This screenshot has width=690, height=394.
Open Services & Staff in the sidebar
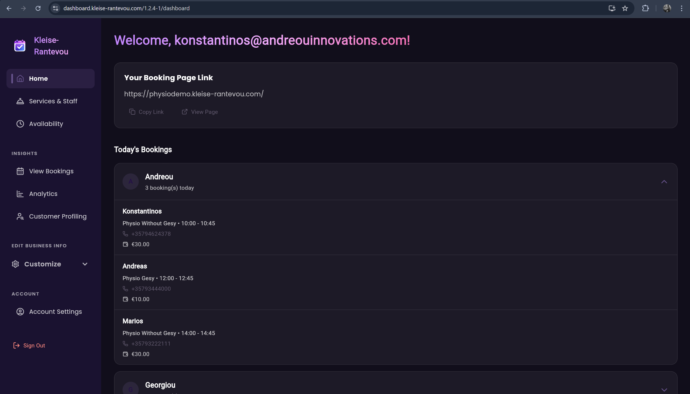coord(50,101)
